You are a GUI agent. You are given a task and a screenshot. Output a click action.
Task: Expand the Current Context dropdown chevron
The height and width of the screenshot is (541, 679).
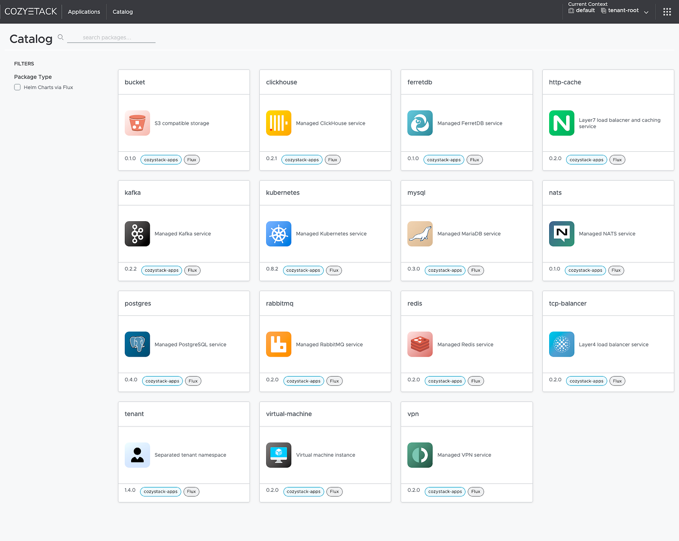[646, 12]
